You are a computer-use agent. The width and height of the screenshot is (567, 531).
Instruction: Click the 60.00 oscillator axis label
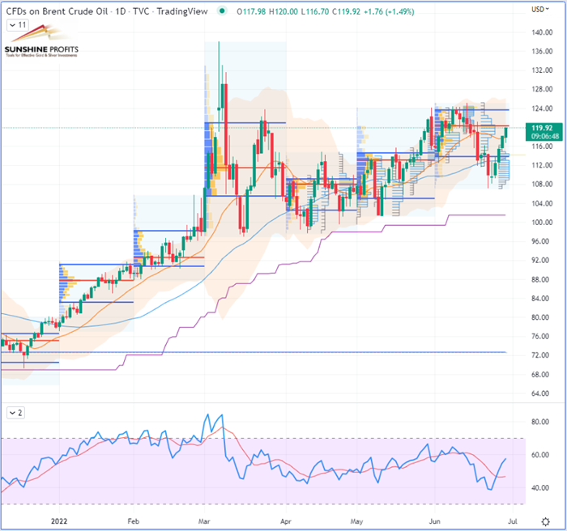[540, 455]
